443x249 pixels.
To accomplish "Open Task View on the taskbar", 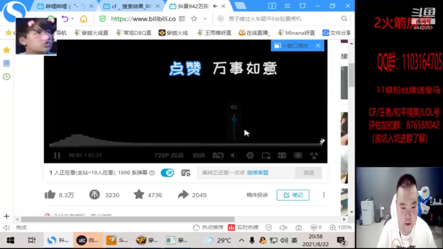I will pyautogui.click(x=32, y=240).
